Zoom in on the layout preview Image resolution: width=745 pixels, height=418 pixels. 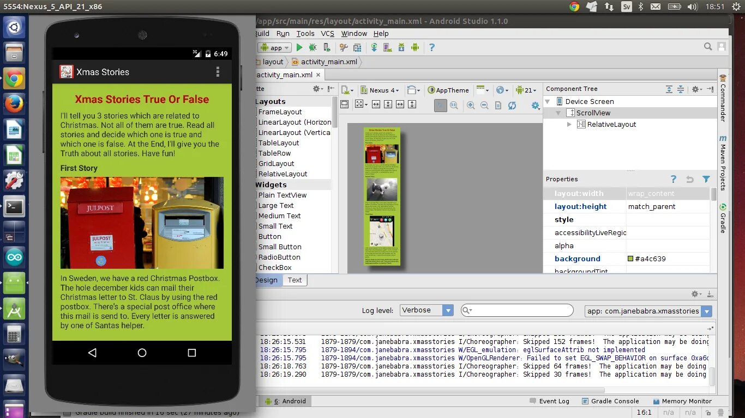point(471,106)
